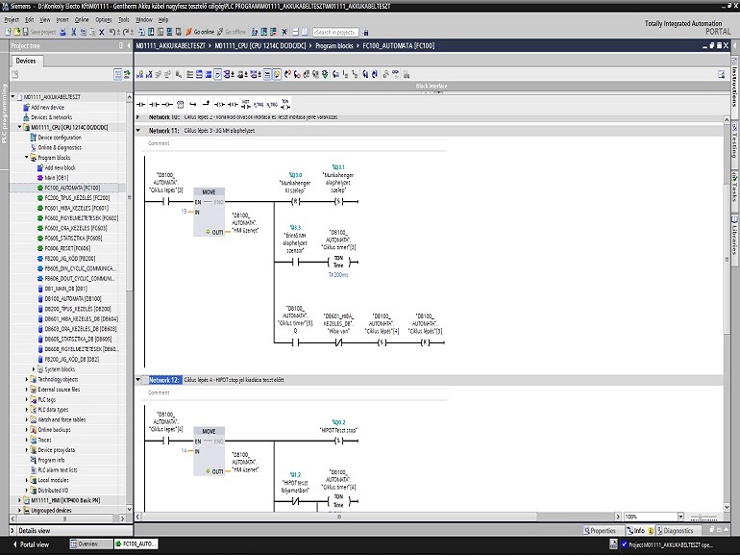Click the Delete X icon in main toolbar
Screen dimensions: 740x556
pos(102,32)
